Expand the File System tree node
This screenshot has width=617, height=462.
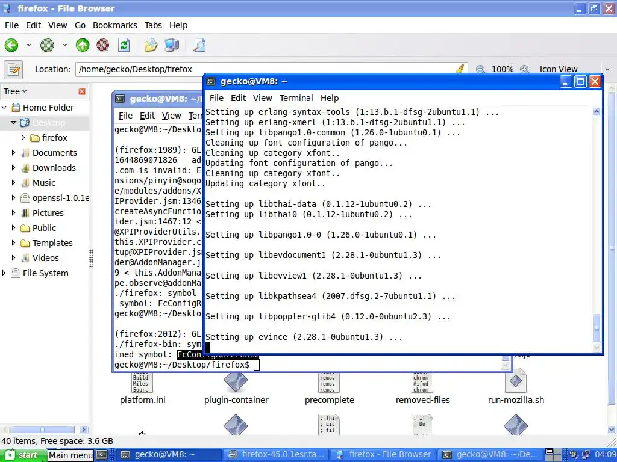[x=4, y=273]
